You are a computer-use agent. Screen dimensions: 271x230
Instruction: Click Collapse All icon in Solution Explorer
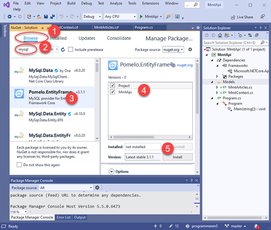click(257, 35)
